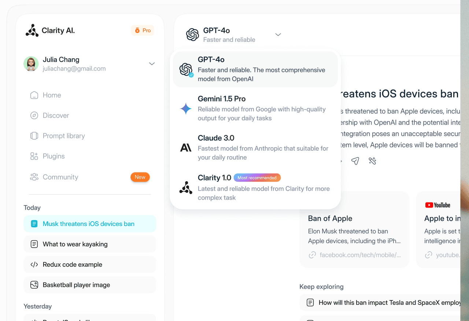This screenshot has width=469, height=321.
Task: Click the "Today" section heading
Action: tap(32, 208)
